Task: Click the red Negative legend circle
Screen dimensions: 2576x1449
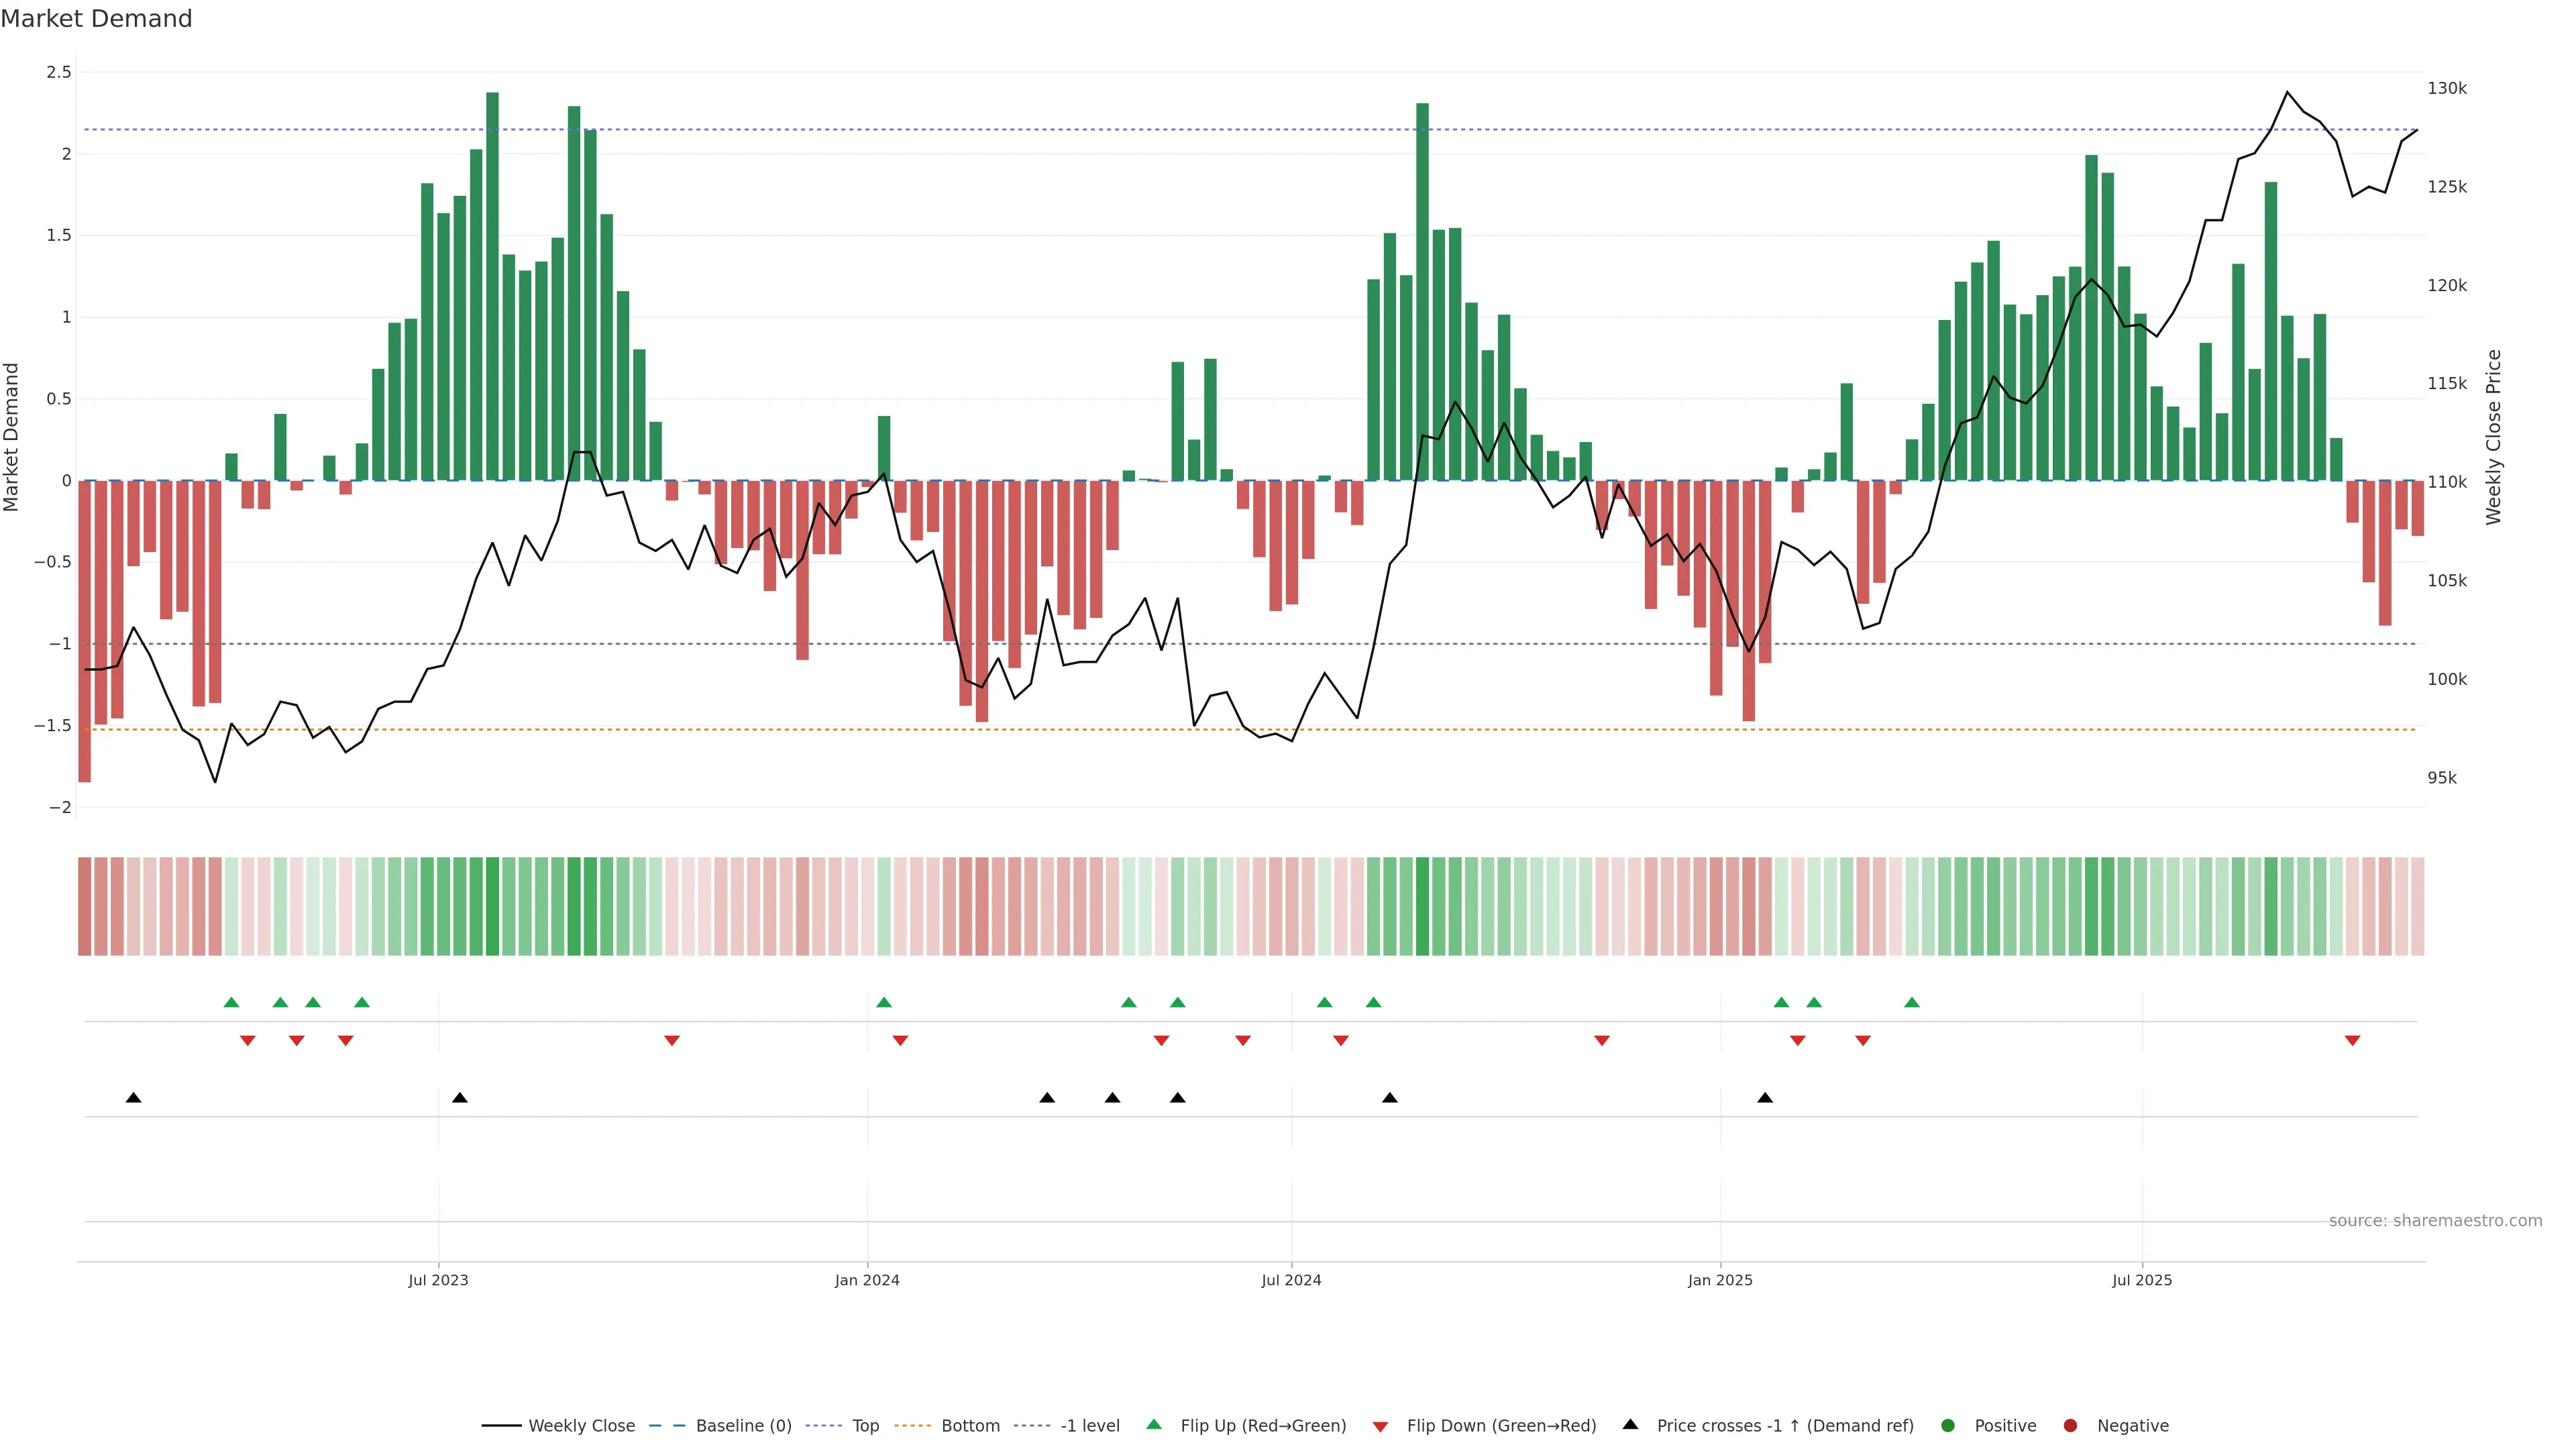Action: coord(2070,1426)
